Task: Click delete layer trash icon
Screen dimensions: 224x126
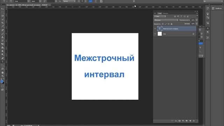Action: click(x=194, y=121)
